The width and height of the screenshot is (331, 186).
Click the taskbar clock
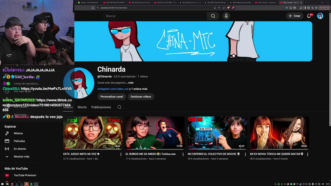(x=327, y=184)
